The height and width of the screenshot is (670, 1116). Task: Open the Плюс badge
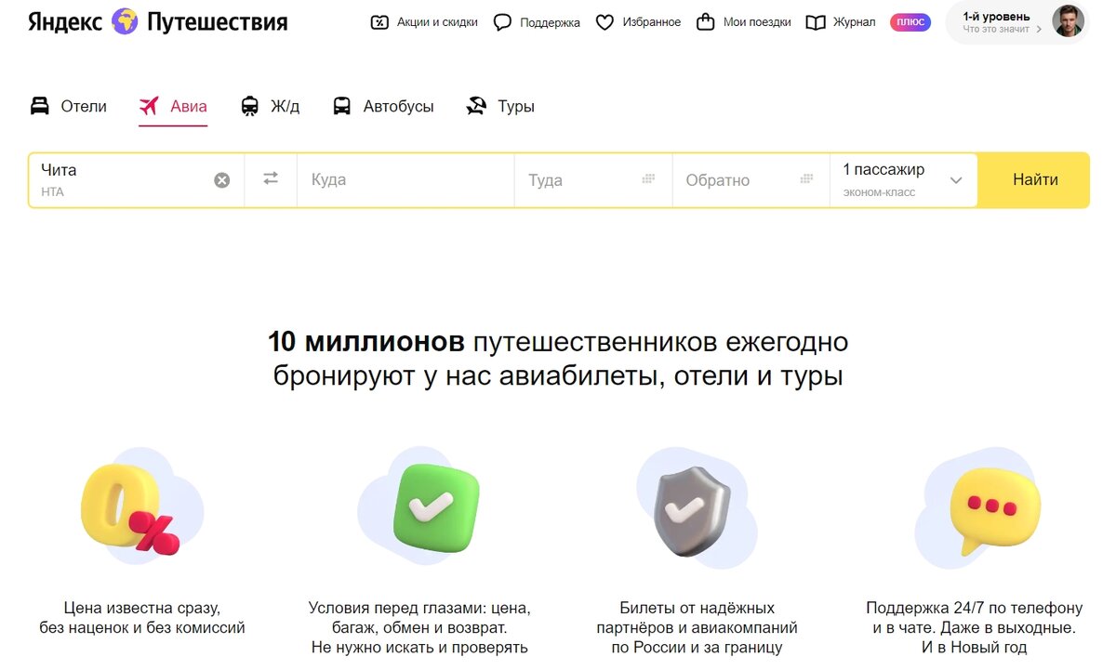click(909, 21)
